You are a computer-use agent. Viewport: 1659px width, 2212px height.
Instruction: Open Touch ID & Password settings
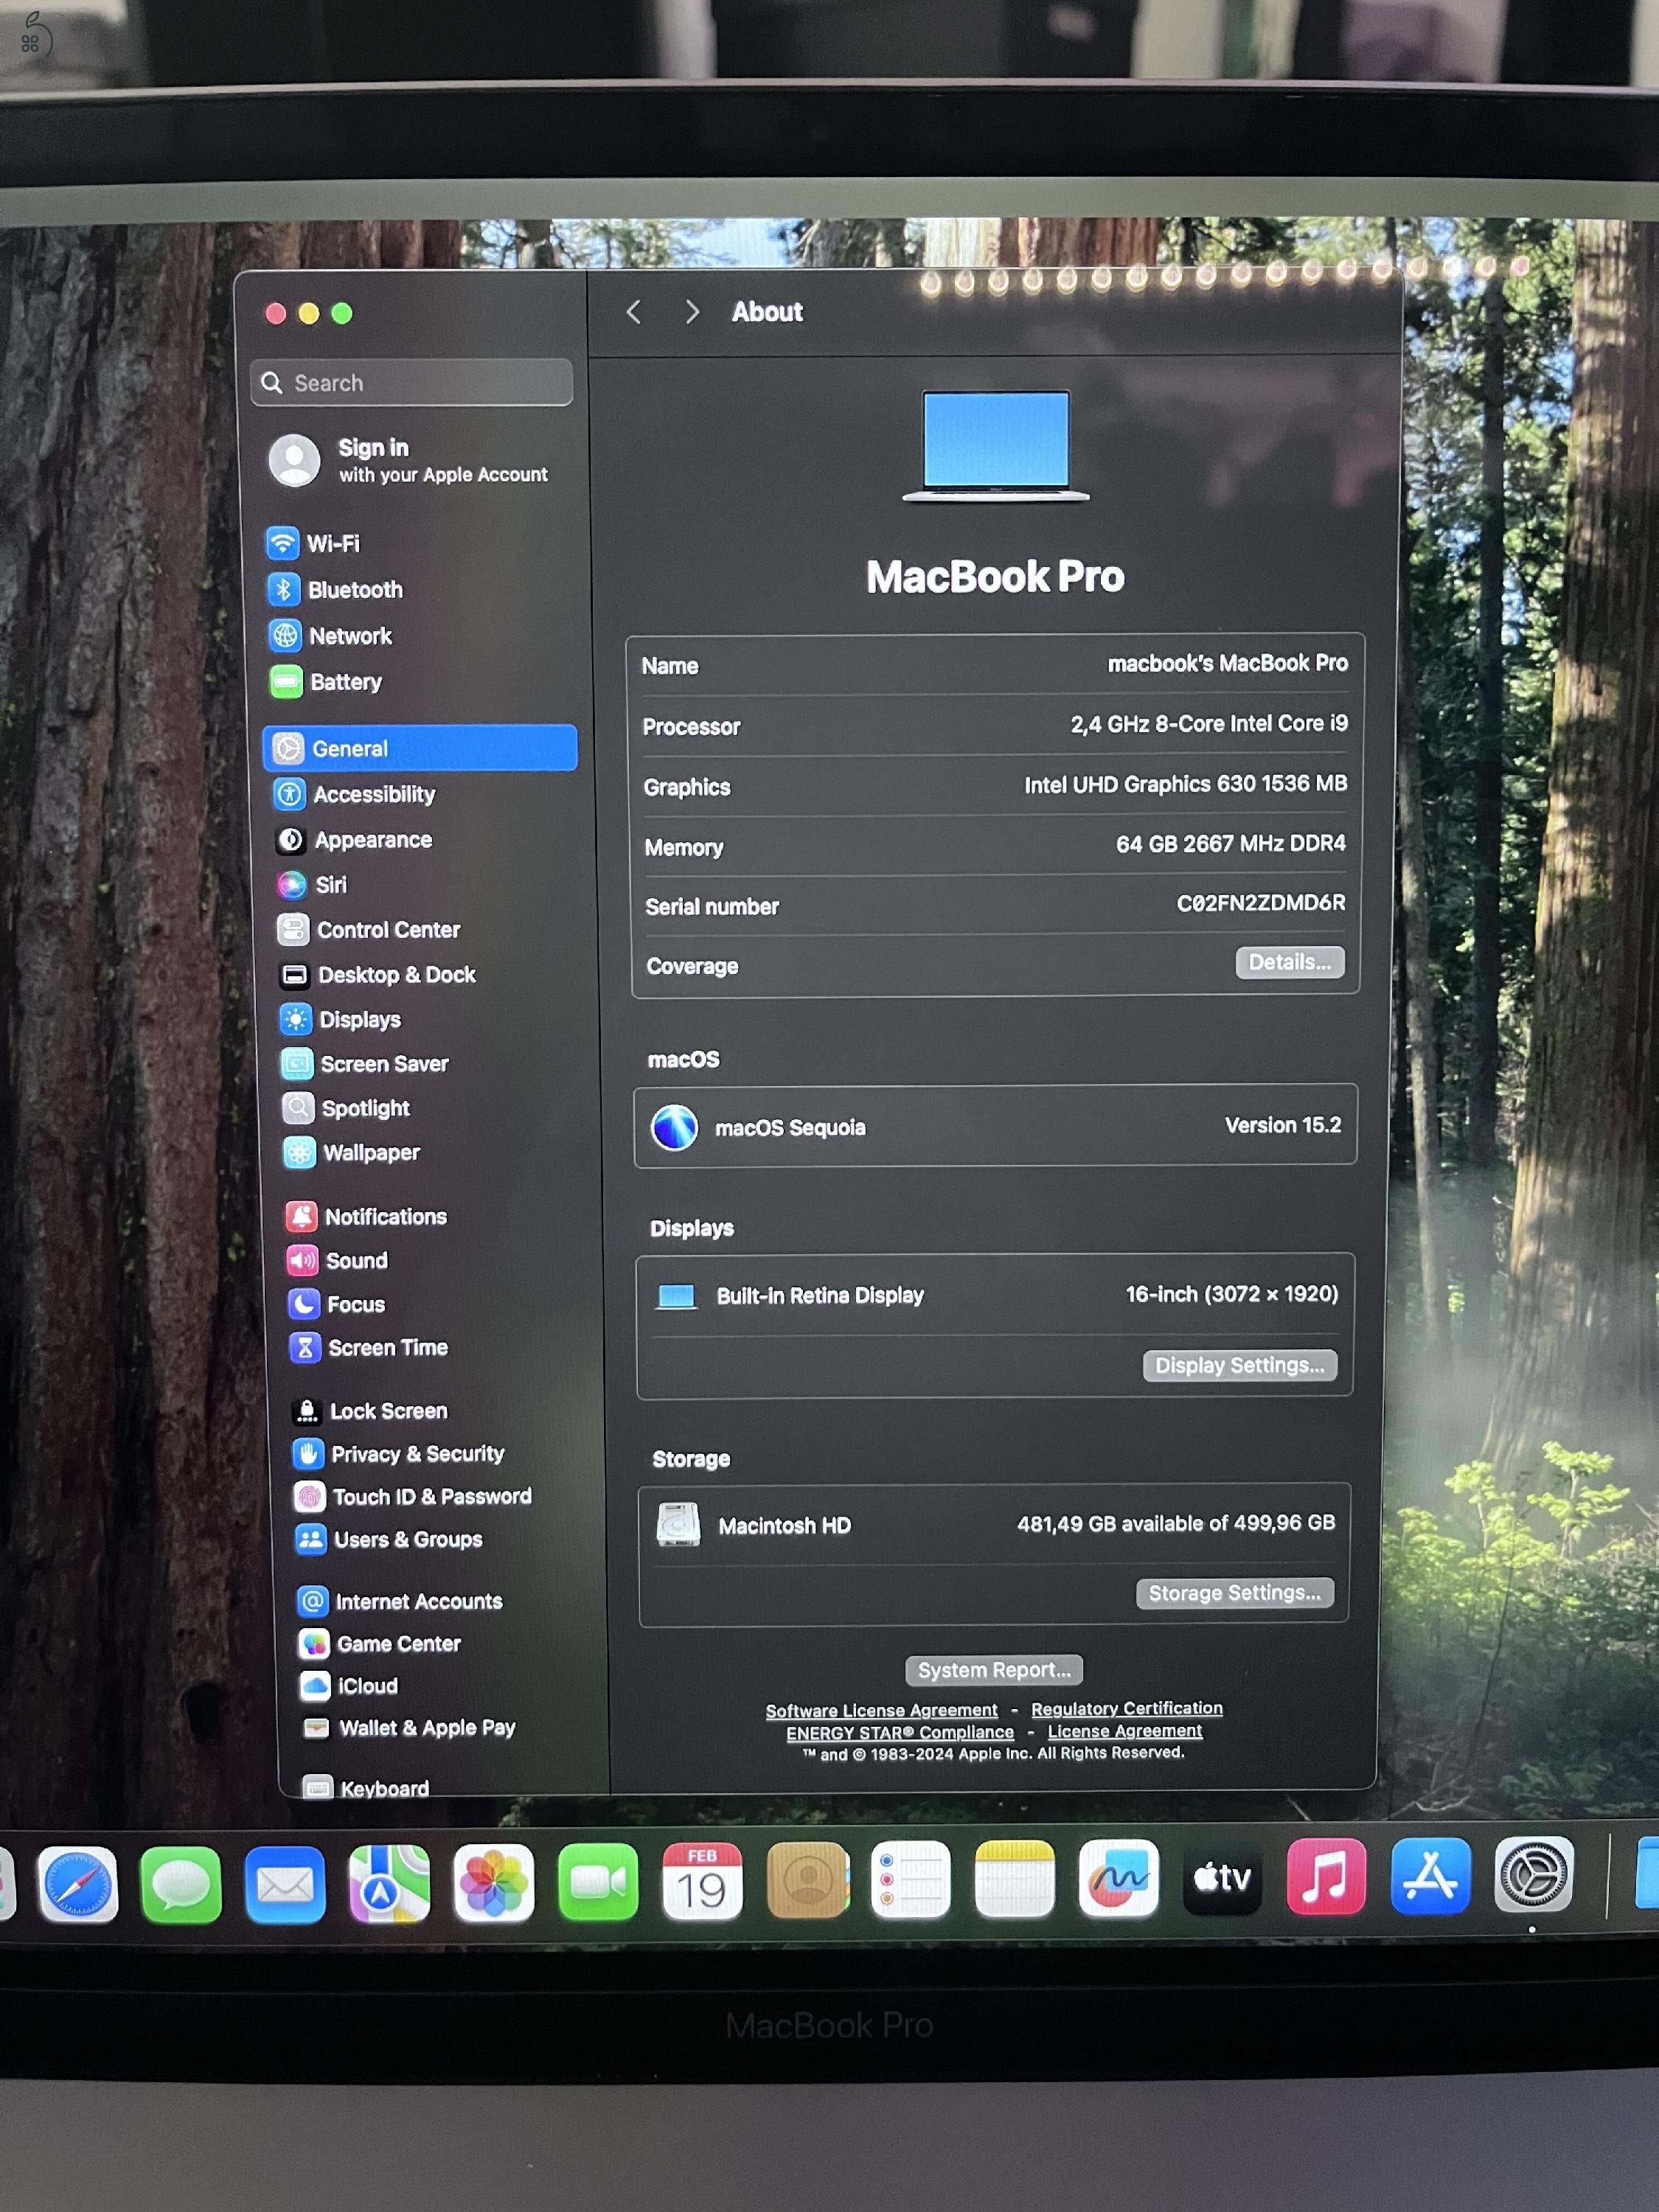click(413, 1496)
